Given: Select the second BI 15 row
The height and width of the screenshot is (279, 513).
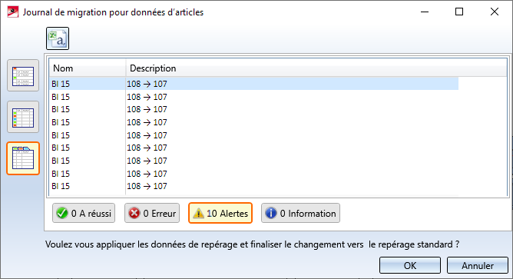Looking at the screenshot, I should coord(254,97).
